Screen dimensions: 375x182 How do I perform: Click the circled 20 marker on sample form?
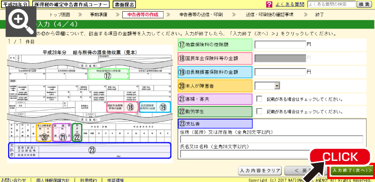pyautogui.click(x=45, y=137)
